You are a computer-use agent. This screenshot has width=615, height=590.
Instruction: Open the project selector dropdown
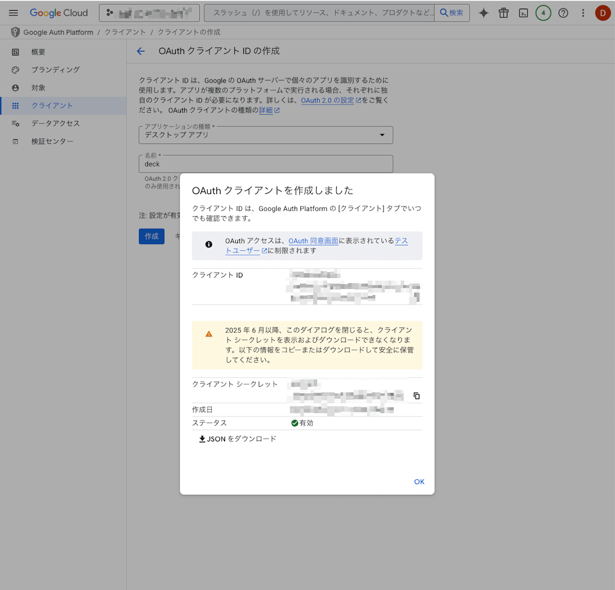click(149, 13)
